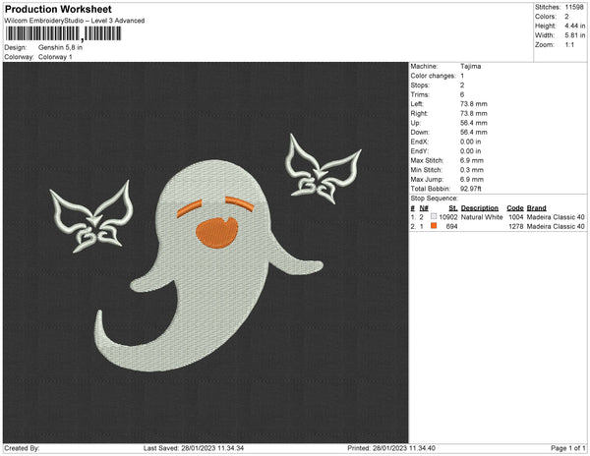
Task: Click the 'Page 1 of 1' indicator
Action: click(x=568, y=448)
